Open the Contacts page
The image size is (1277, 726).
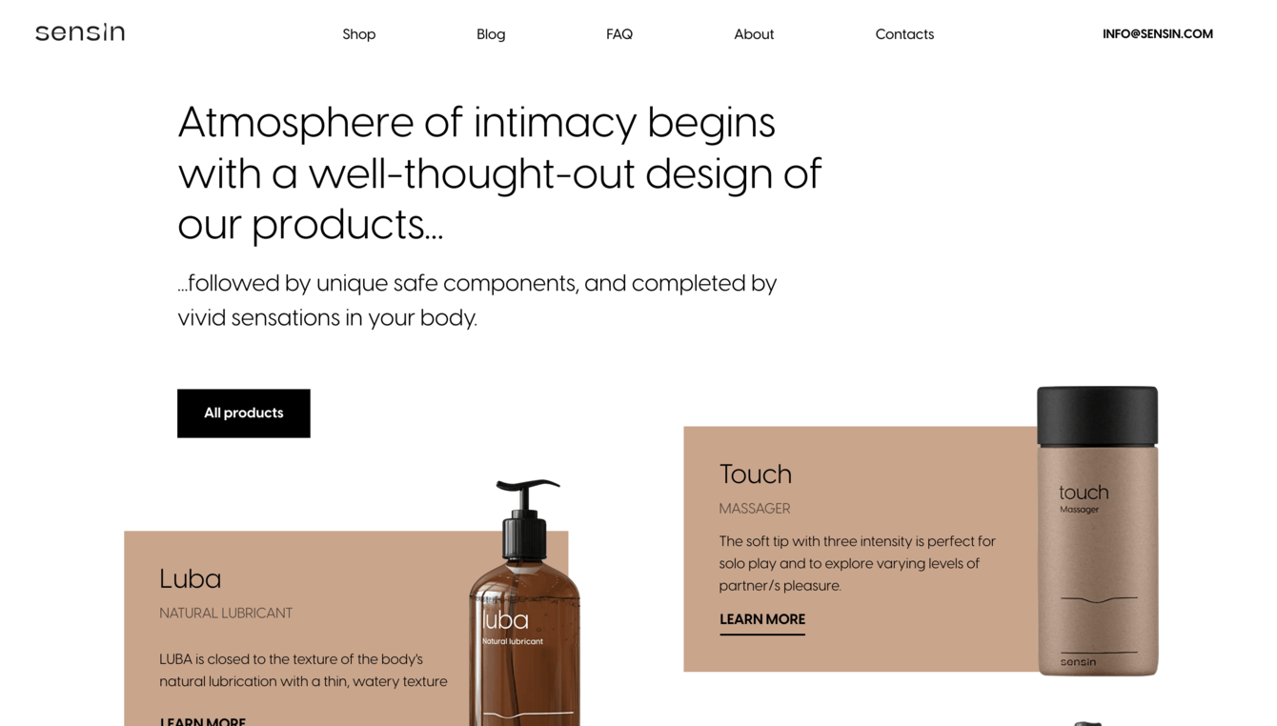pyautogui.click(x=904, y=34)
